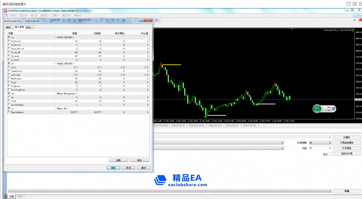Switch to the 测试 tab in dialog
362x199 pixels.
8,27
